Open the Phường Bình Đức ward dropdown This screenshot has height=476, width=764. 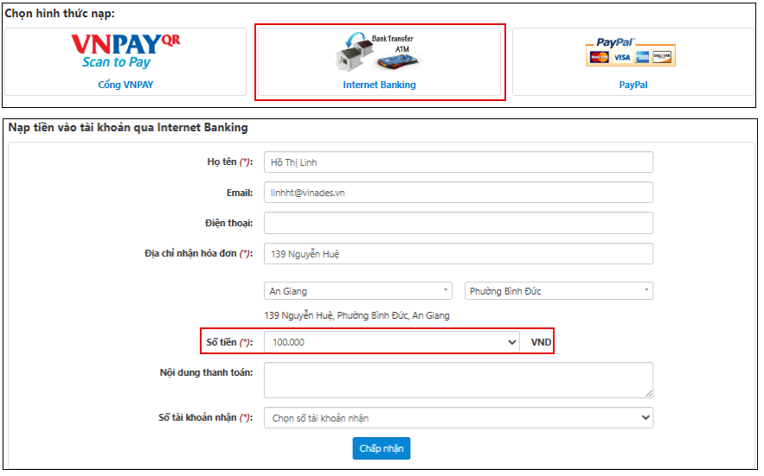(x=559, y=291)
